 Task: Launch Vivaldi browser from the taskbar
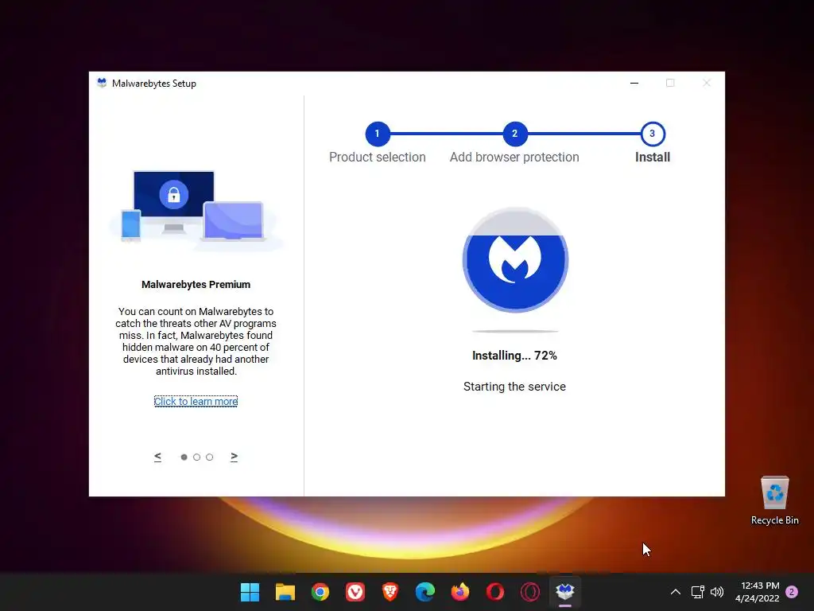click(355, 592)
